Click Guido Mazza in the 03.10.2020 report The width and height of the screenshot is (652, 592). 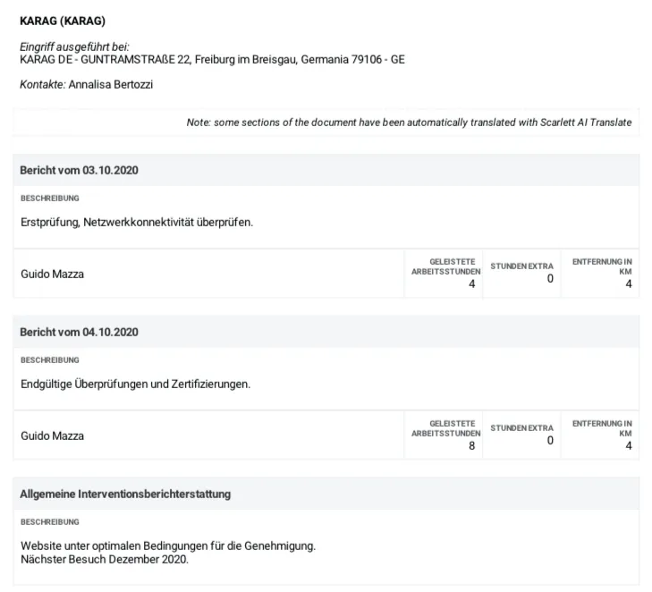click(52, 274)
